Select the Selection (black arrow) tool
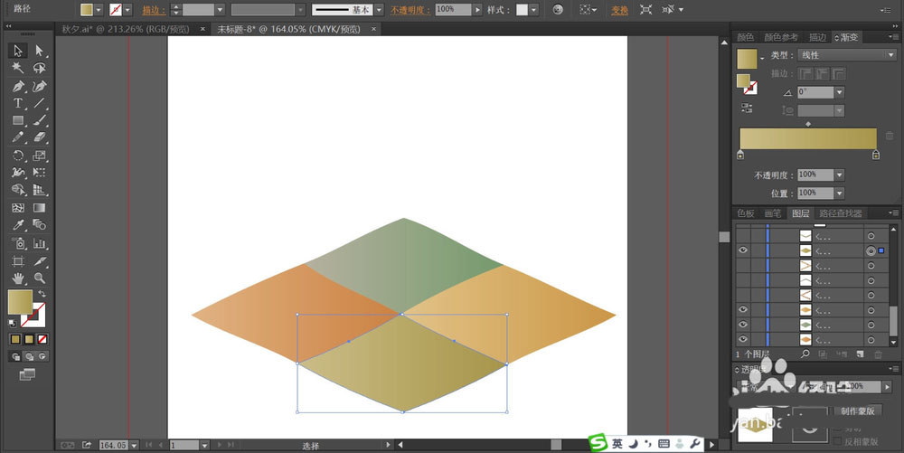The width and height of the screenshot is (904, 453). [x=18, y=51]
